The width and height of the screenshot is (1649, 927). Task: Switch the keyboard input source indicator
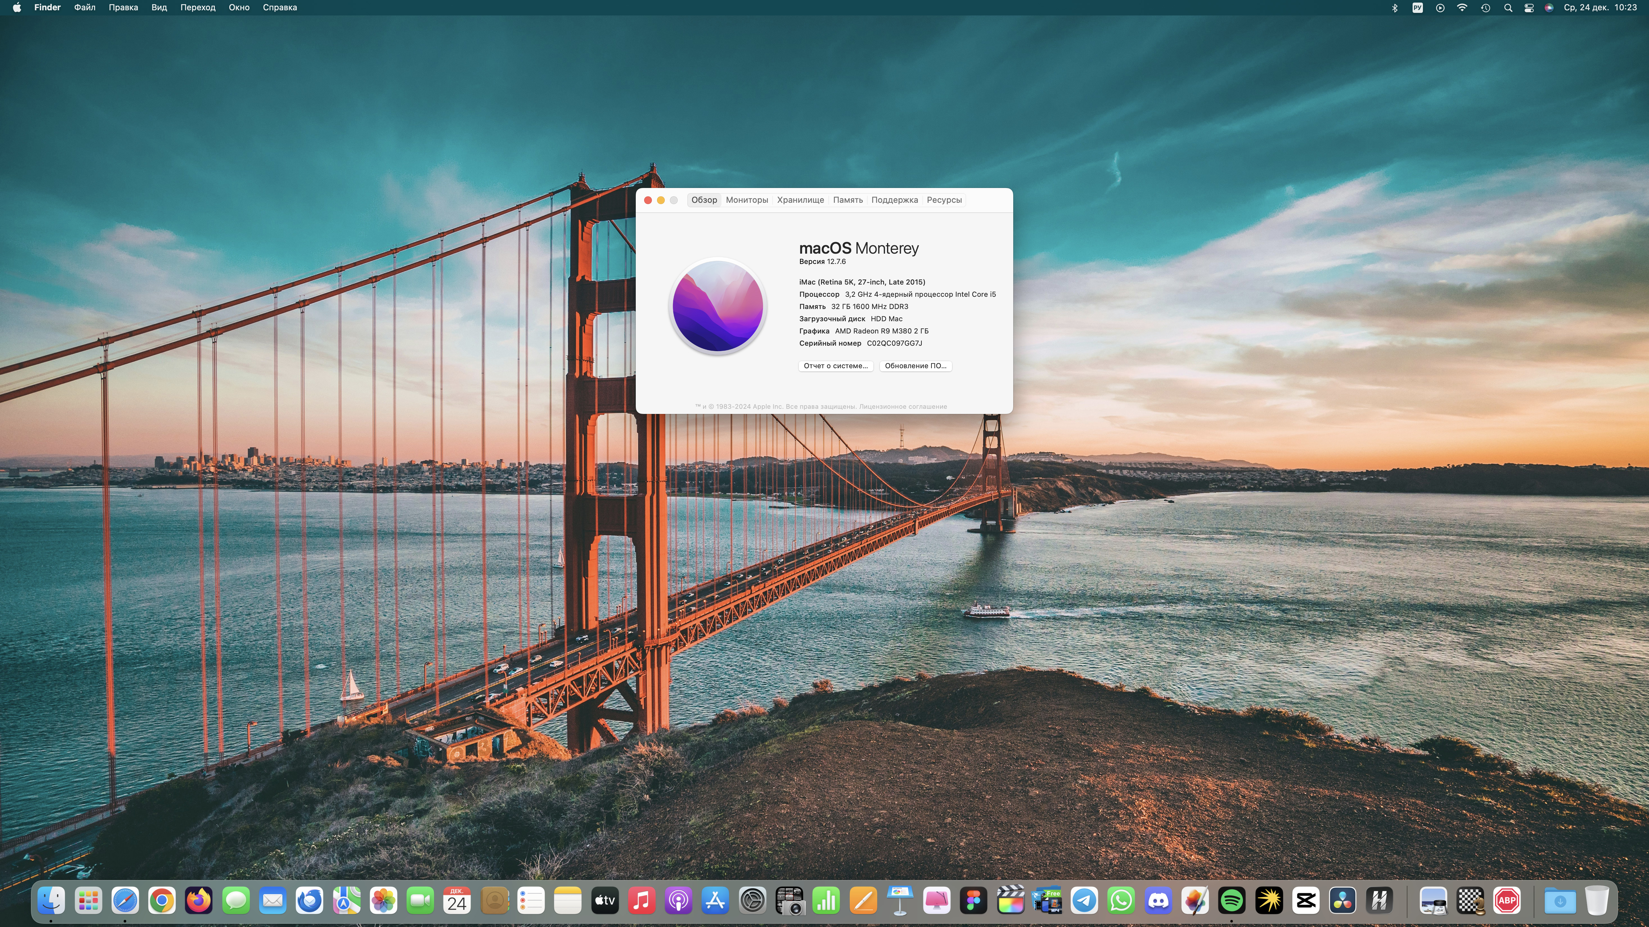pos(1417,8)
